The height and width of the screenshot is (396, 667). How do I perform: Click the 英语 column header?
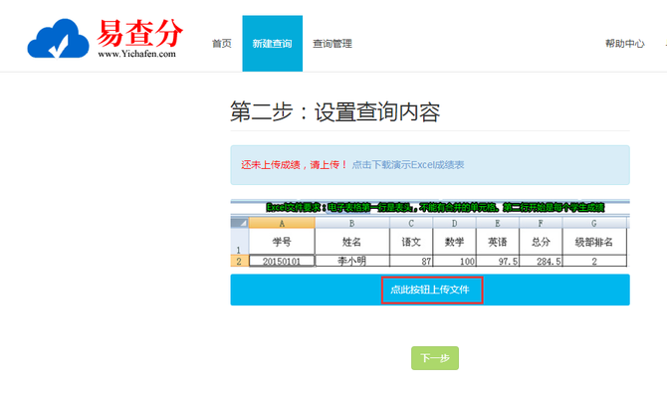coord(498,242)
